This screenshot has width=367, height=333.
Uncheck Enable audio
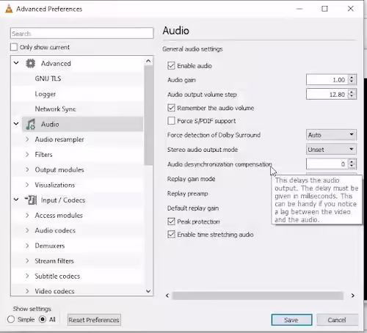click(171, 65)
